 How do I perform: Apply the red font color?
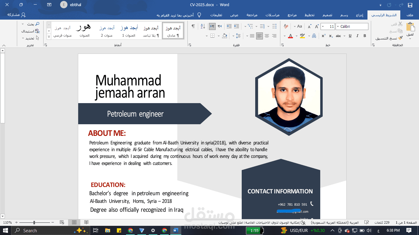point(290,36)
